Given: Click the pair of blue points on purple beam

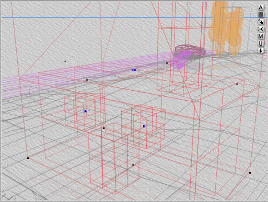Looking at the screenshot, I should coord(133,70).
